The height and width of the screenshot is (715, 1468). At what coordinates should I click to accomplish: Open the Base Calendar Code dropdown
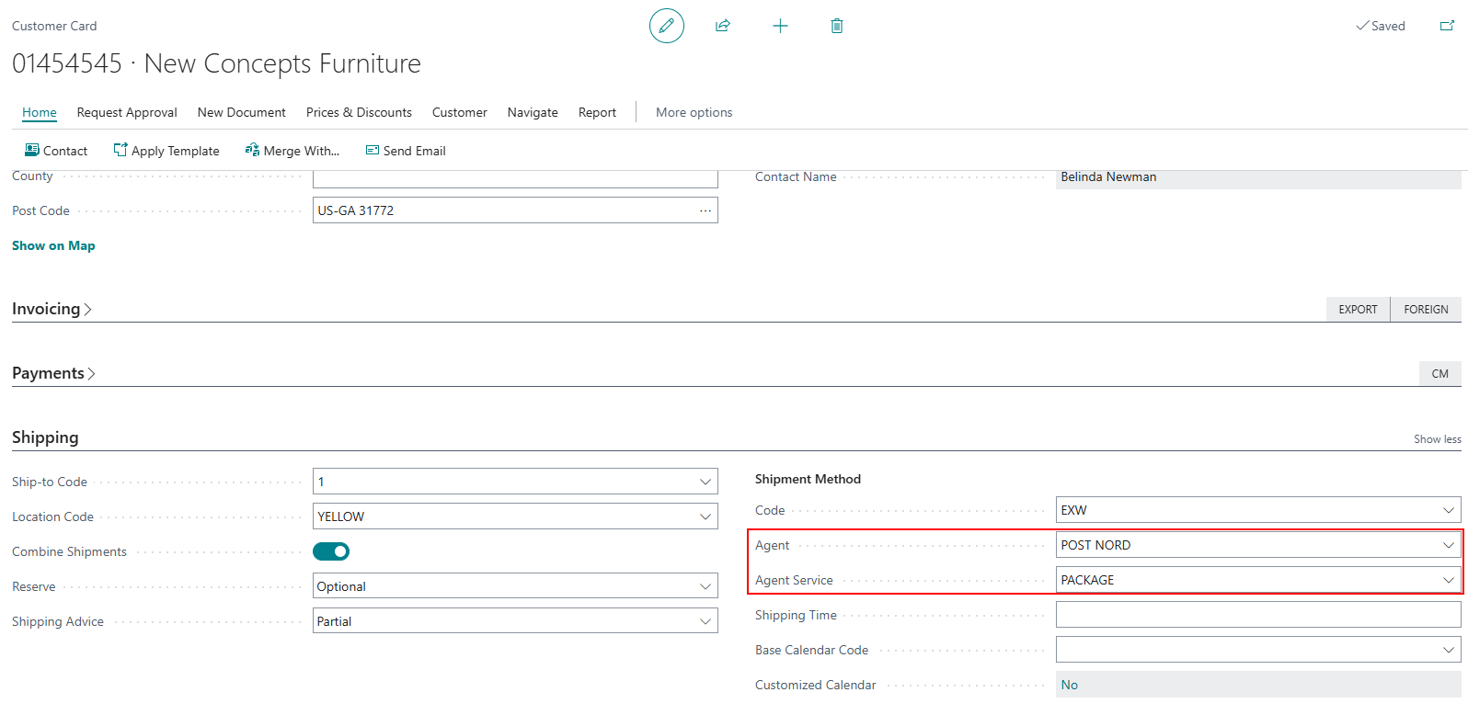click(x=1449, y=650)
